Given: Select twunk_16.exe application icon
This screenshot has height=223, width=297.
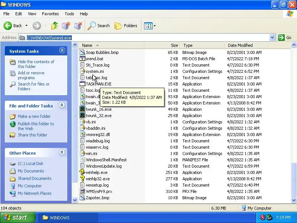Looking at the screenshot, I should [x=82, y=109].
